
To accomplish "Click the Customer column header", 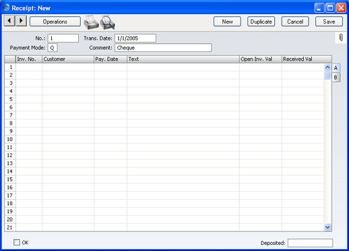I will 68,59.
